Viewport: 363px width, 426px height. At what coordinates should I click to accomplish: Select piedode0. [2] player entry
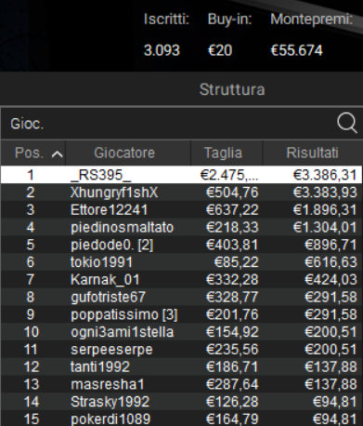click(x=181, y=245)
